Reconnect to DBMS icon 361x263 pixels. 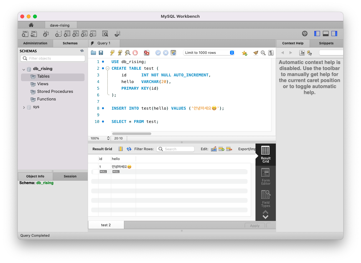[117, 34]
